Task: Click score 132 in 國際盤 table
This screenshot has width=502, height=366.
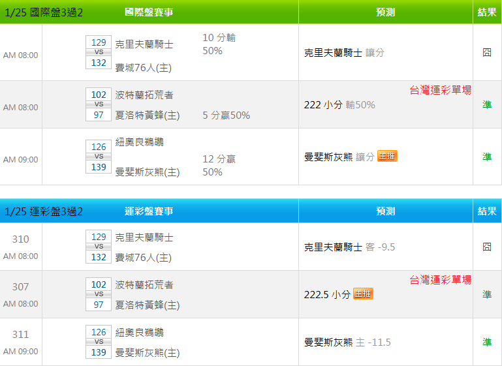Action: click(x=99, y=63)
